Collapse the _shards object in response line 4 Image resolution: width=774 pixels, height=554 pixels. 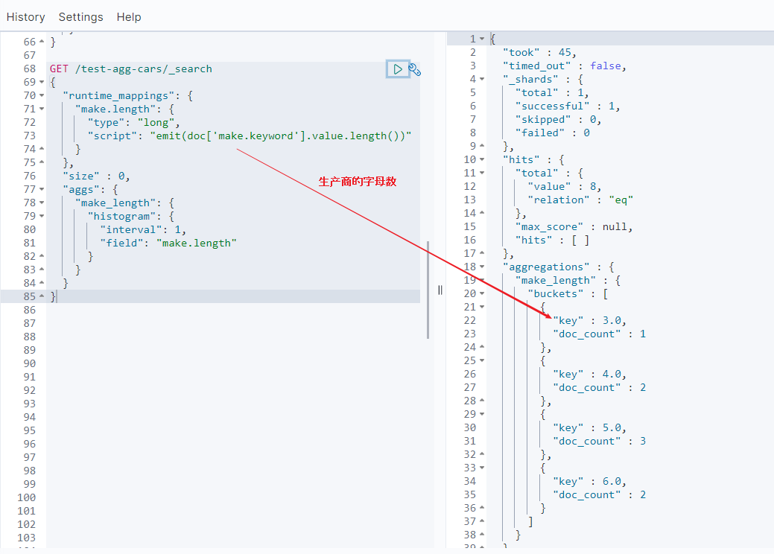coord(482,79)
